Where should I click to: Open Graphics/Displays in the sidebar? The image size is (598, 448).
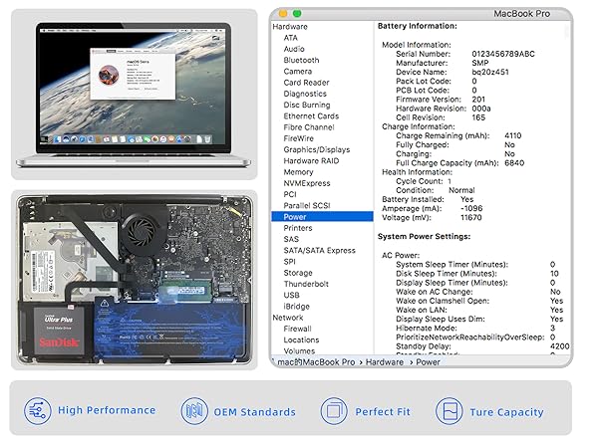(317, 149)
